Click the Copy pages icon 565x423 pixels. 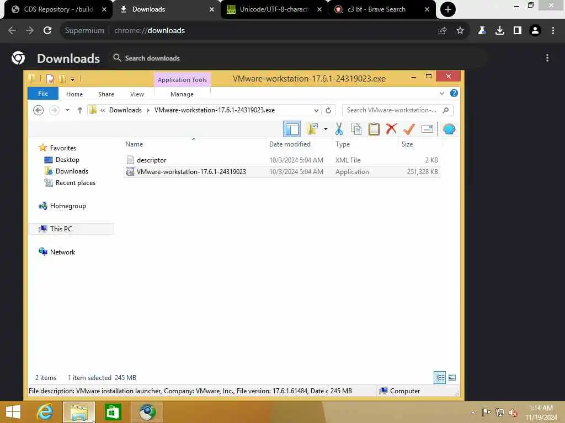click(356, 129)
